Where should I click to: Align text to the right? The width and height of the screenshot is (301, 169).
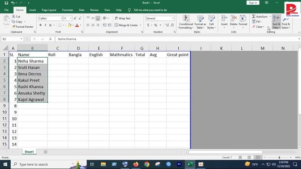98,25
